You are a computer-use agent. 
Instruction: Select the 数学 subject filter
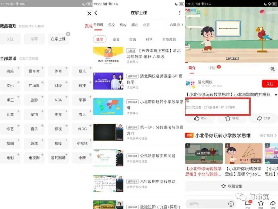point(100,39)
